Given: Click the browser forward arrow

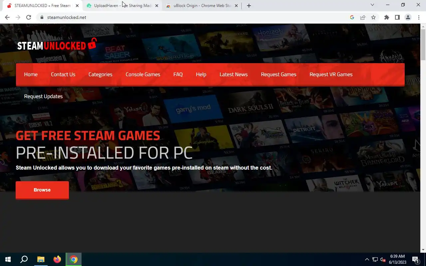Looking at the screenshot, I should point(18,17).
